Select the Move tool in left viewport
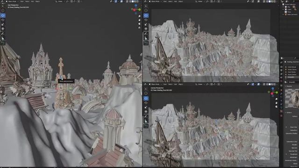 pyautogui.click(x=3, y=15)
